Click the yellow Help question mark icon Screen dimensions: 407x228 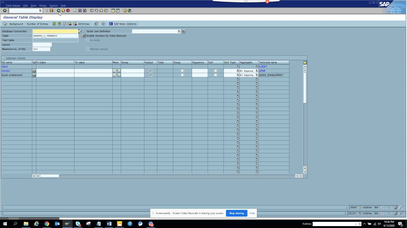click(125, 10)
